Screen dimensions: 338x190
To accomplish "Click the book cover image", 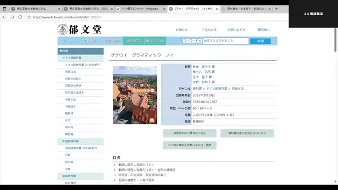I will 135,95.
